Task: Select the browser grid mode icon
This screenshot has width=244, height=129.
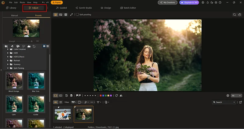Action: [x=66, y=15]
